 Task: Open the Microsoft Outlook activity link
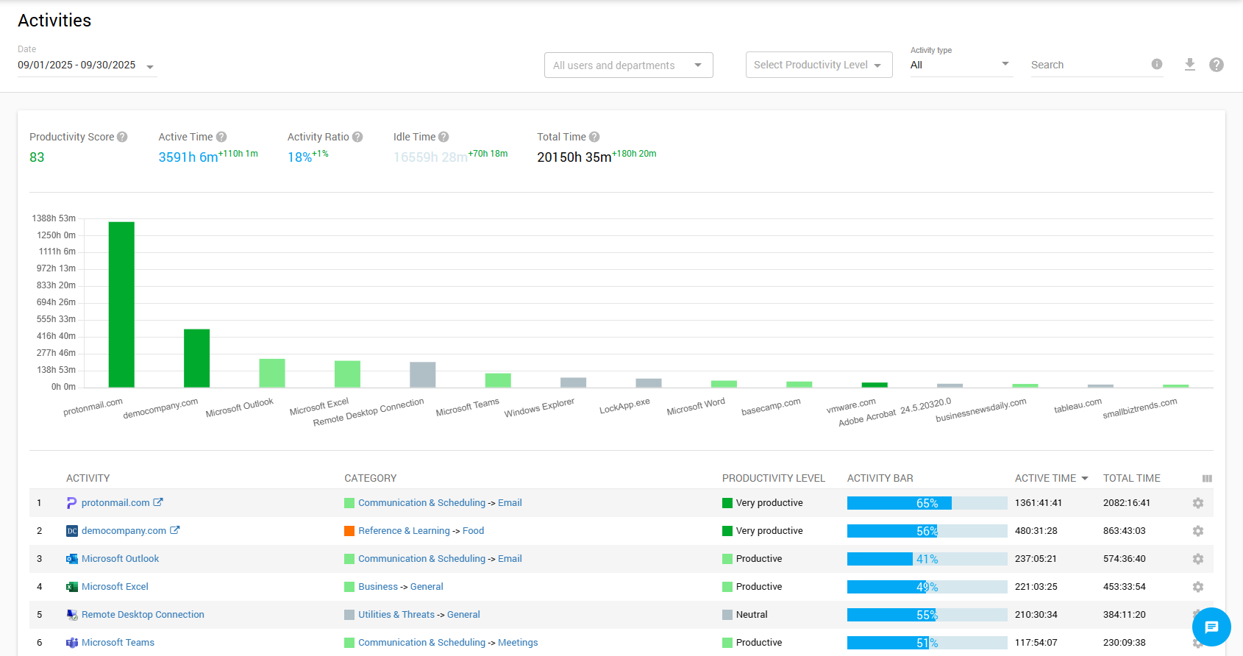click(x=120, y=559)
